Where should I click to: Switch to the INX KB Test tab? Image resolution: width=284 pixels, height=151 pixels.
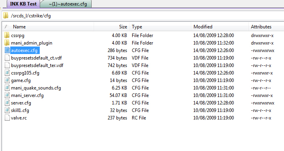pyautogui.click(x=23, y=4)
